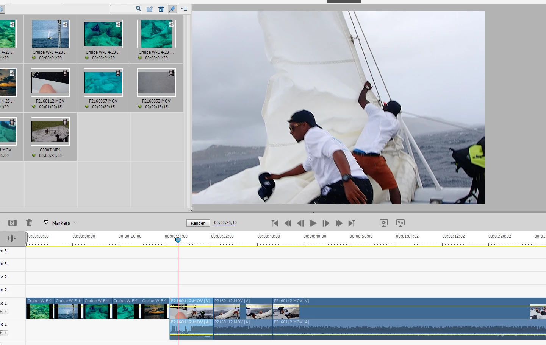Select the highlighted P2160112.MOV [A] audio clip
Screen dimensions: 546x345
pos(191,329)
